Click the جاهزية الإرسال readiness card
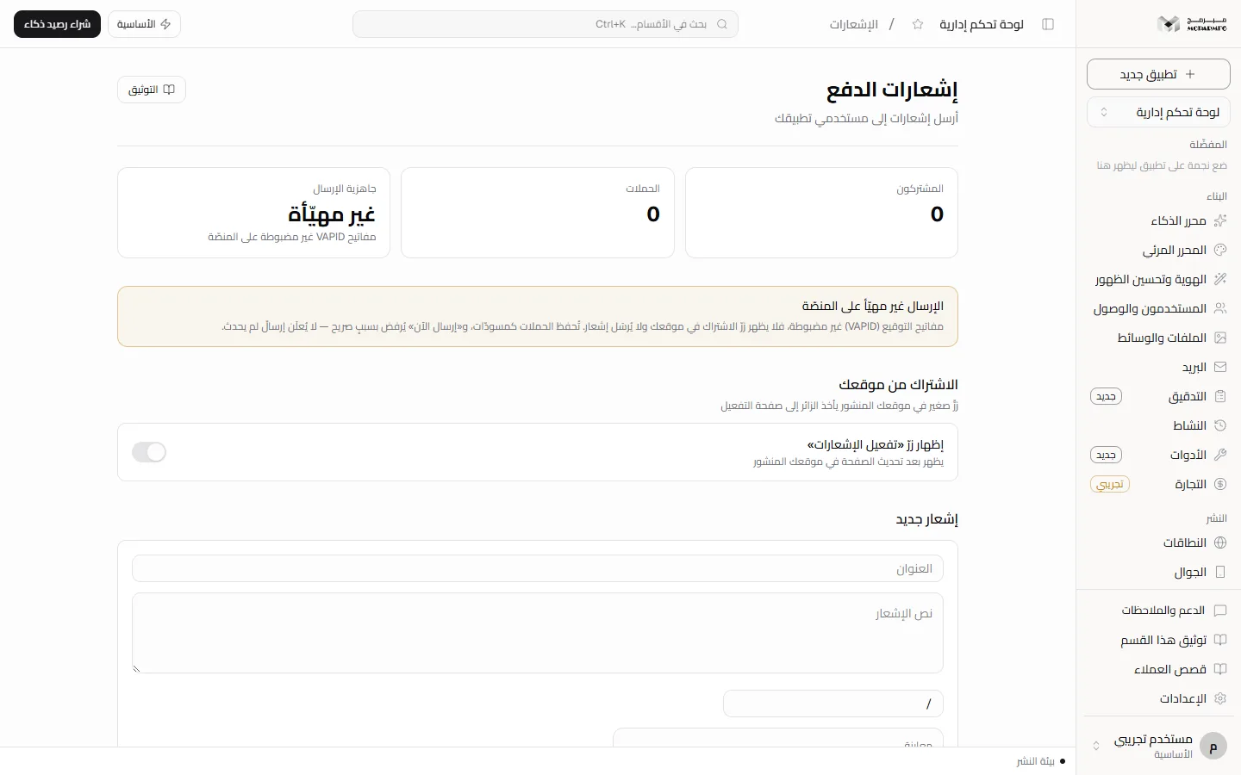The width and height of the screenshot is (1241, 775). [x=253, y=213]
